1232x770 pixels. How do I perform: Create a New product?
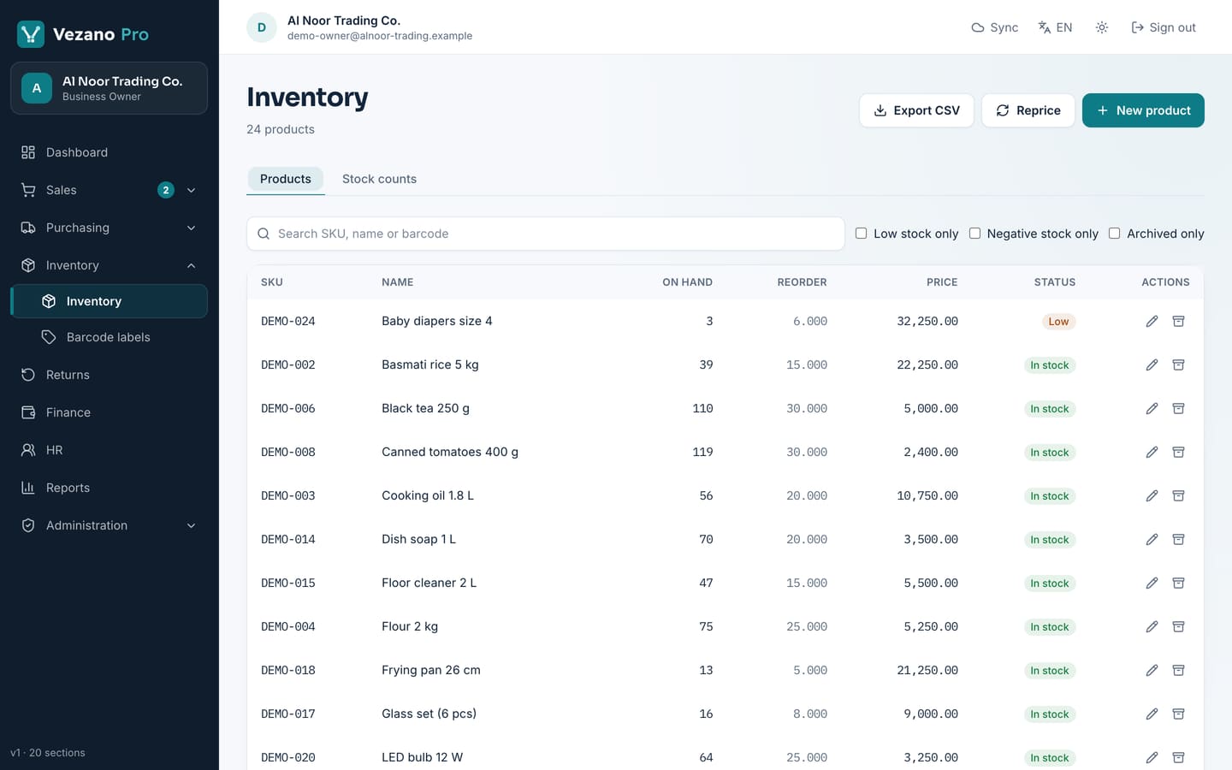[x=1143, y=110]
